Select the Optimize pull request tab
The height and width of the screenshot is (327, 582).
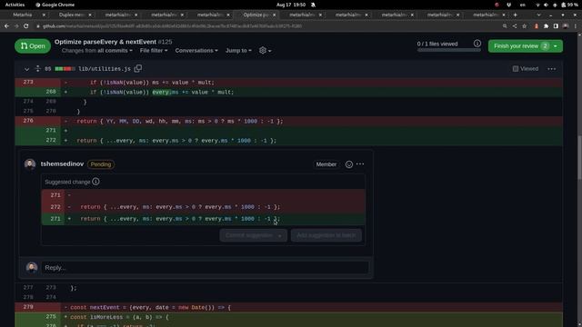tap(256, 15)
